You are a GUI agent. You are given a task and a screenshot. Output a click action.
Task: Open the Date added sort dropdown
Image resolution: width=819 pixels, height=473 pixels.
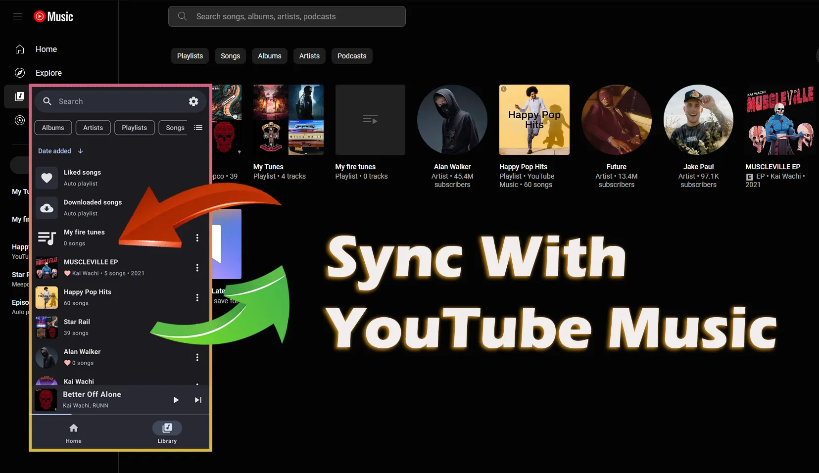(54, 151)
